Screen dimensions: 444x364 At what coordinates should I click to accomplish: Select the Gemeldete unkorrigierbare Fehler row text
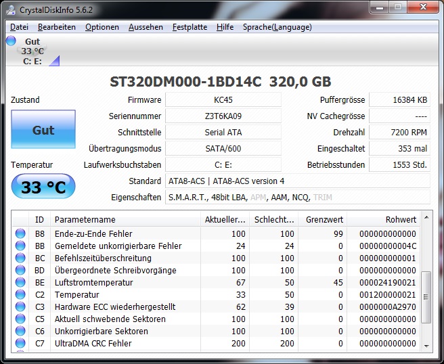point(118,246)
